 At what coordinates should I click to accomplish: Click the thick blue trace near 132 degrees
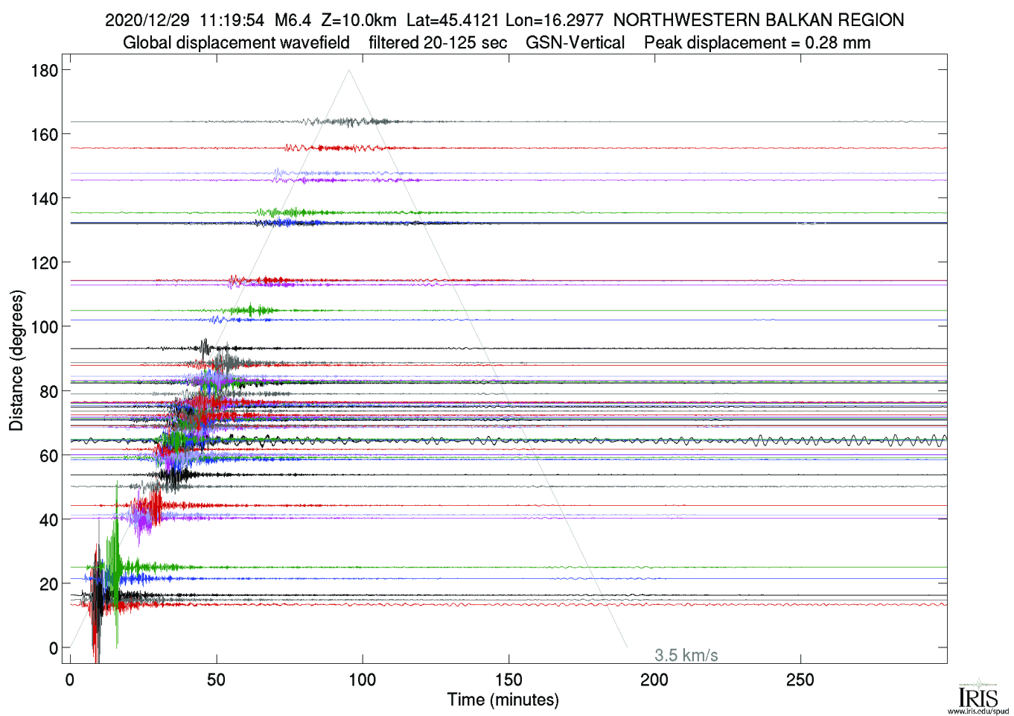pyautogui.click(x=596, y=223)
